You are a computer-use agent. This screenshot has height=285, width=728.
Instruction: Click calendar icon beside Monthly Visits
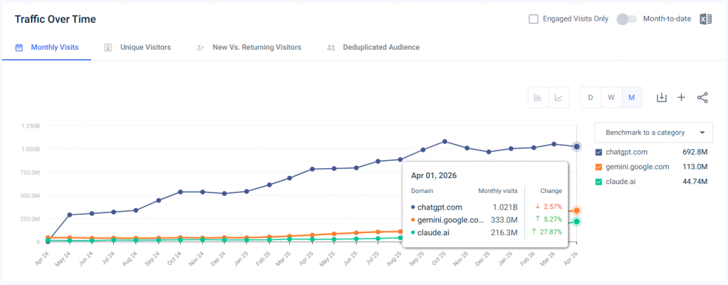[x=19, y=47]
